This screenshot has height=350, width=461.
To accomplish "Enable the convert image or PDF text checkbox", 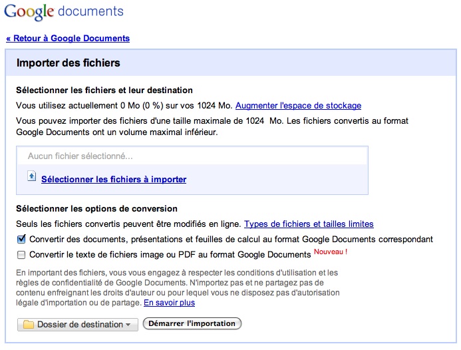I will (x=21, y=255).
